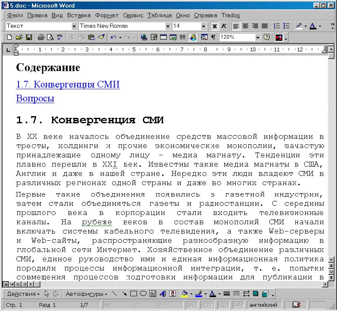Open the Columns layout button
337x311 pixels.
182,37
